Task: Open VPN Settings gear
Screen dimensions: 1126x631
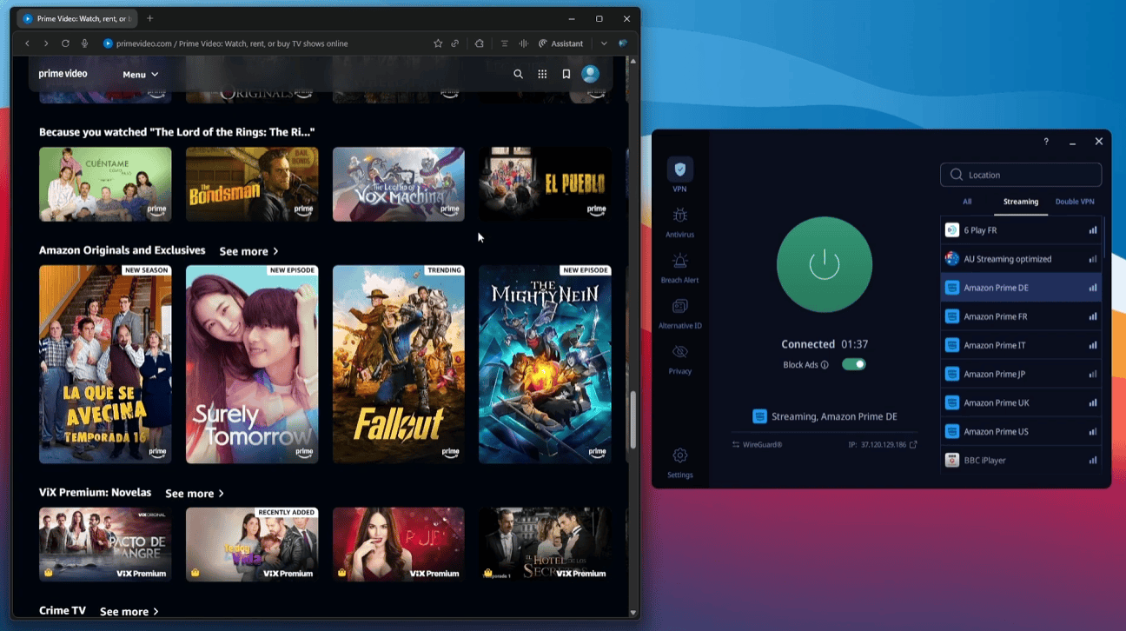Action: click(x=679, y=462)
